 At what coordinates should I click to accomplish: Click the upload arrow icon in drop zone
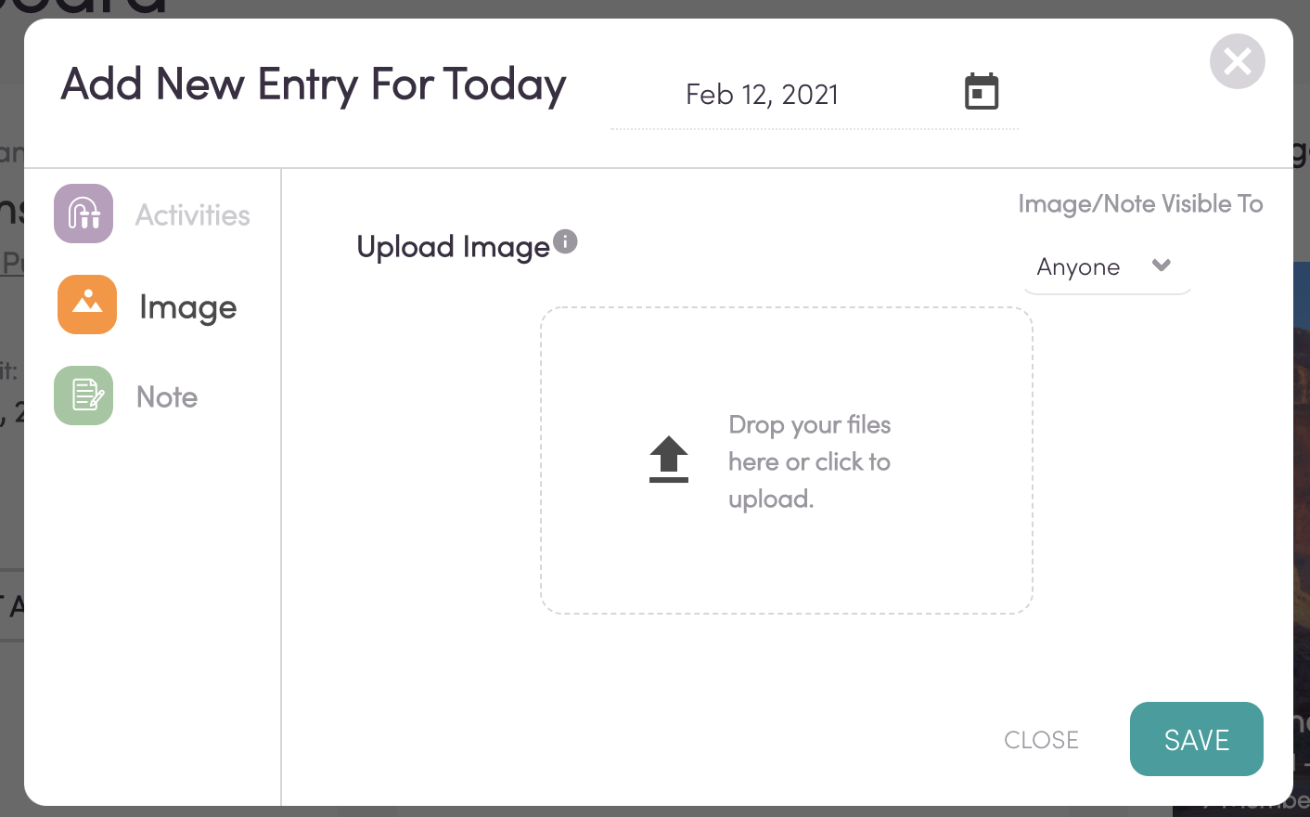point(668,459)
